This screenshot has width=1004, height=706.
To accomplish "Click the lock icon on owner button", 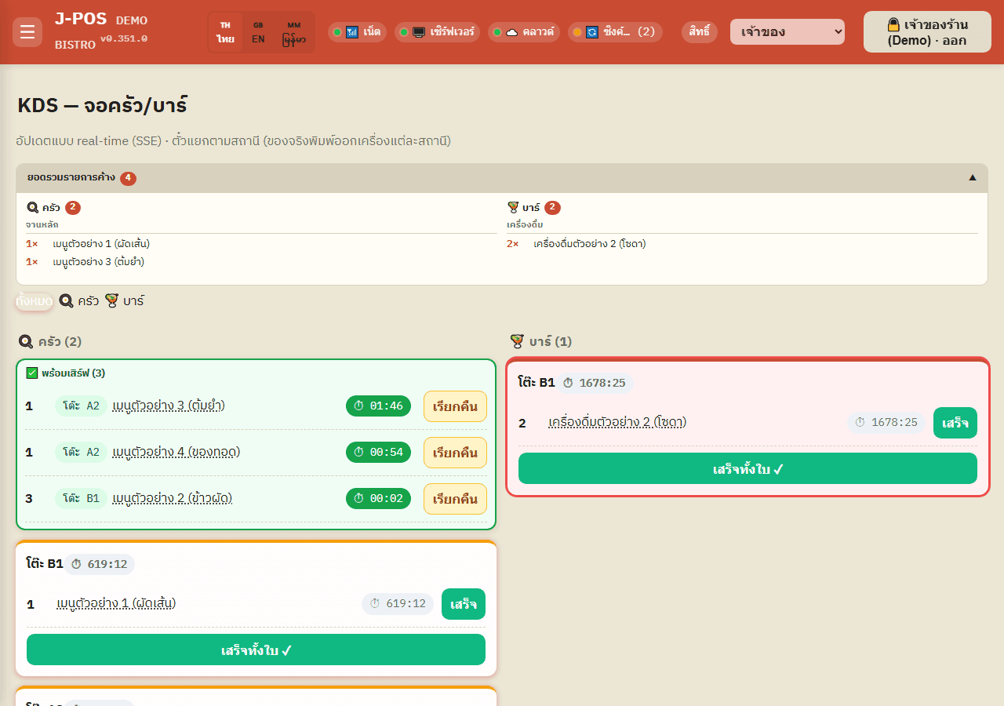I will (x=893, y=24).
